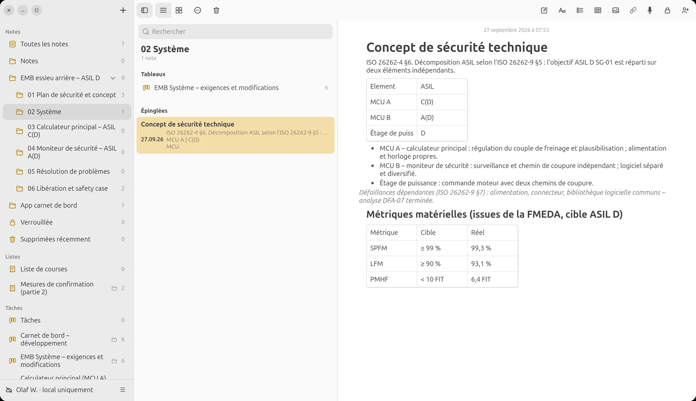Image resolution: width=696 pixels, height=401 pixels.
Task: Open Liste de courses list
Action: point(67,269)
